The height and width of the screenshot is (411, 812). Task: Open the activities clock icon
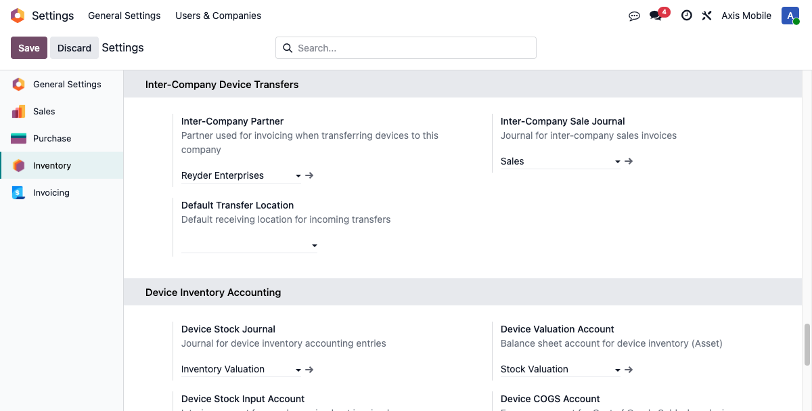click(x=686, y=16)
